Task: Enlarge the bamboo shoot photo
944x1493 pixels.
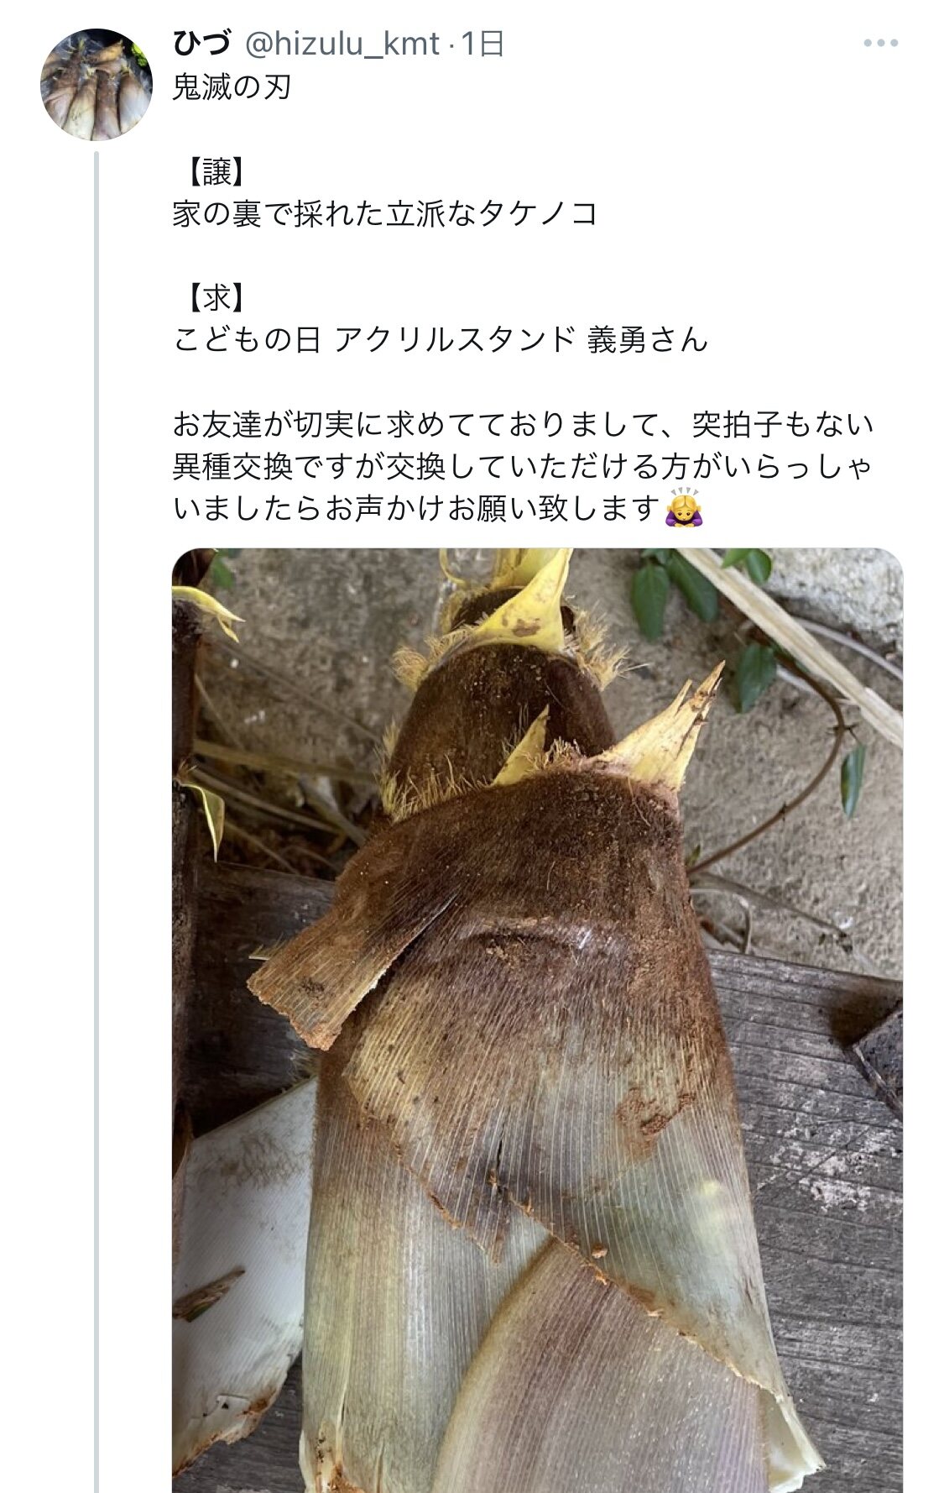Action: click(537, 1020)
